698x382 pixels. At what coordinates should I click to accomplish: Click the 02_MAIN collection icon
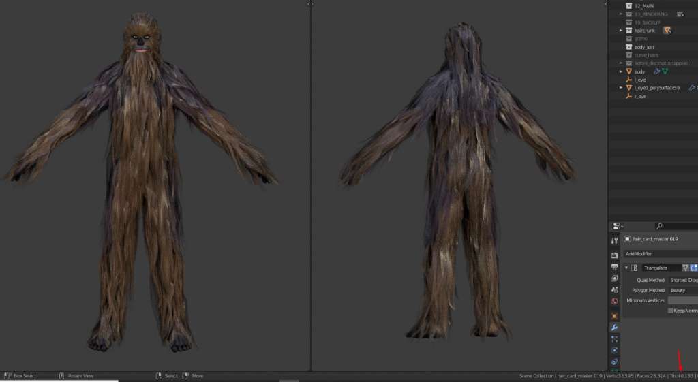point(629,5)
